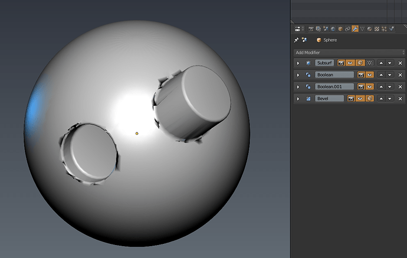Move the Bevel modifier up
This screenshot has height=258, width=407.
pos(381,99)
